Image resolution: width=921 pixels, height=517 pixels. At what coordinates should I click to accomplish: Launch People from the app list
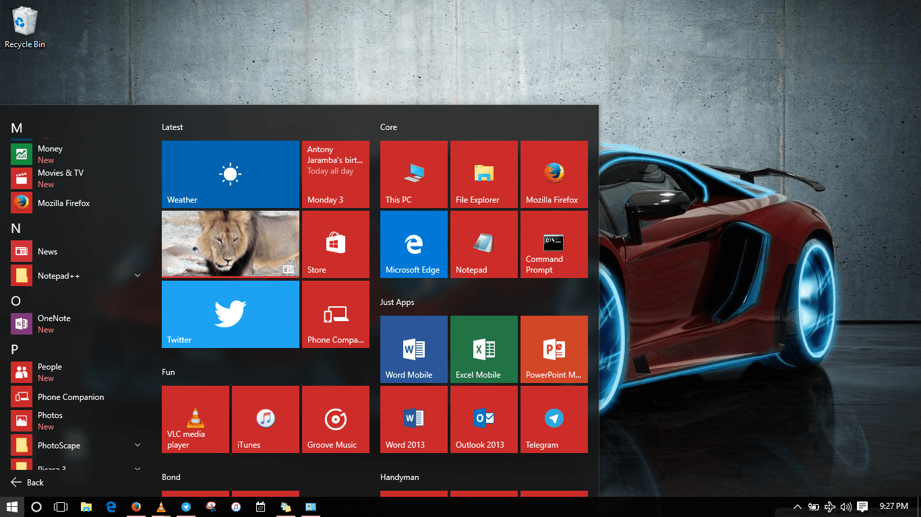click(x=78, y=372)
